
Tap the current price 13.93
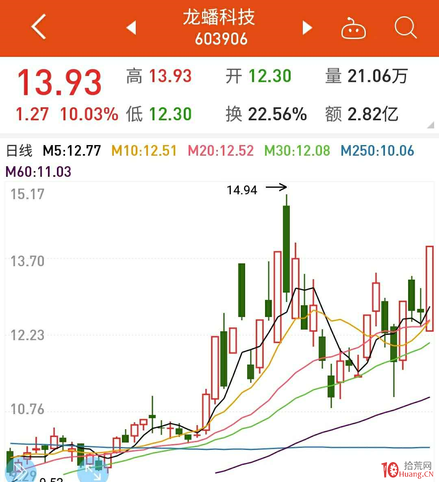coord(59,82)
